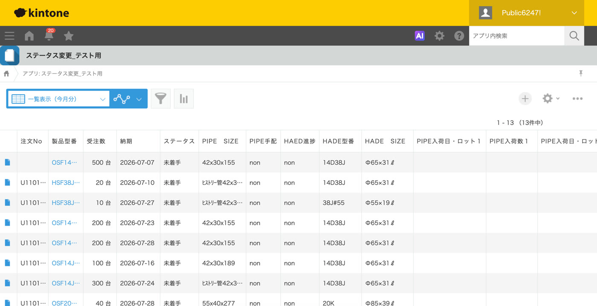Screen dimensions: 597x306
Task: Open the help question mark icon
Action: [459, 36]
